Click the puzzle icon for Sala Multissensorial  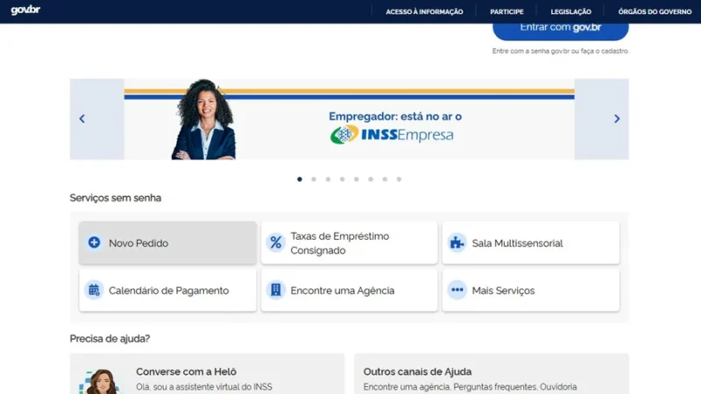pyautogui.click(x=457, y=243)
